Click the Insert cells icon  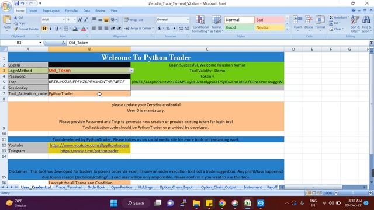(x=297, y=20)
